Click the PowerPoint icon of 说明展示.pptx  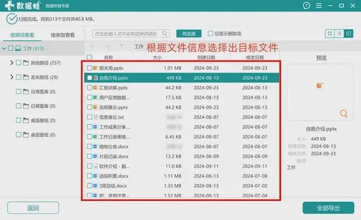point(95,107)
